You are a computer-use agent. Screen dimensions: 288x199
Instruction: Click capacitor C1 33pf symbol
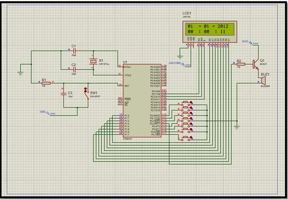click(x=74, y=51)
